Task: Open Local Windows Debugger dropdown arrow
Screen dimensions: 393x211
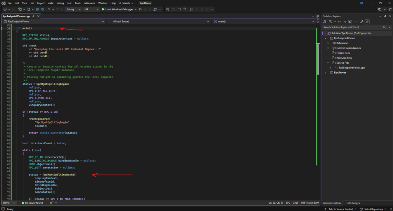Action: [135, 9]
